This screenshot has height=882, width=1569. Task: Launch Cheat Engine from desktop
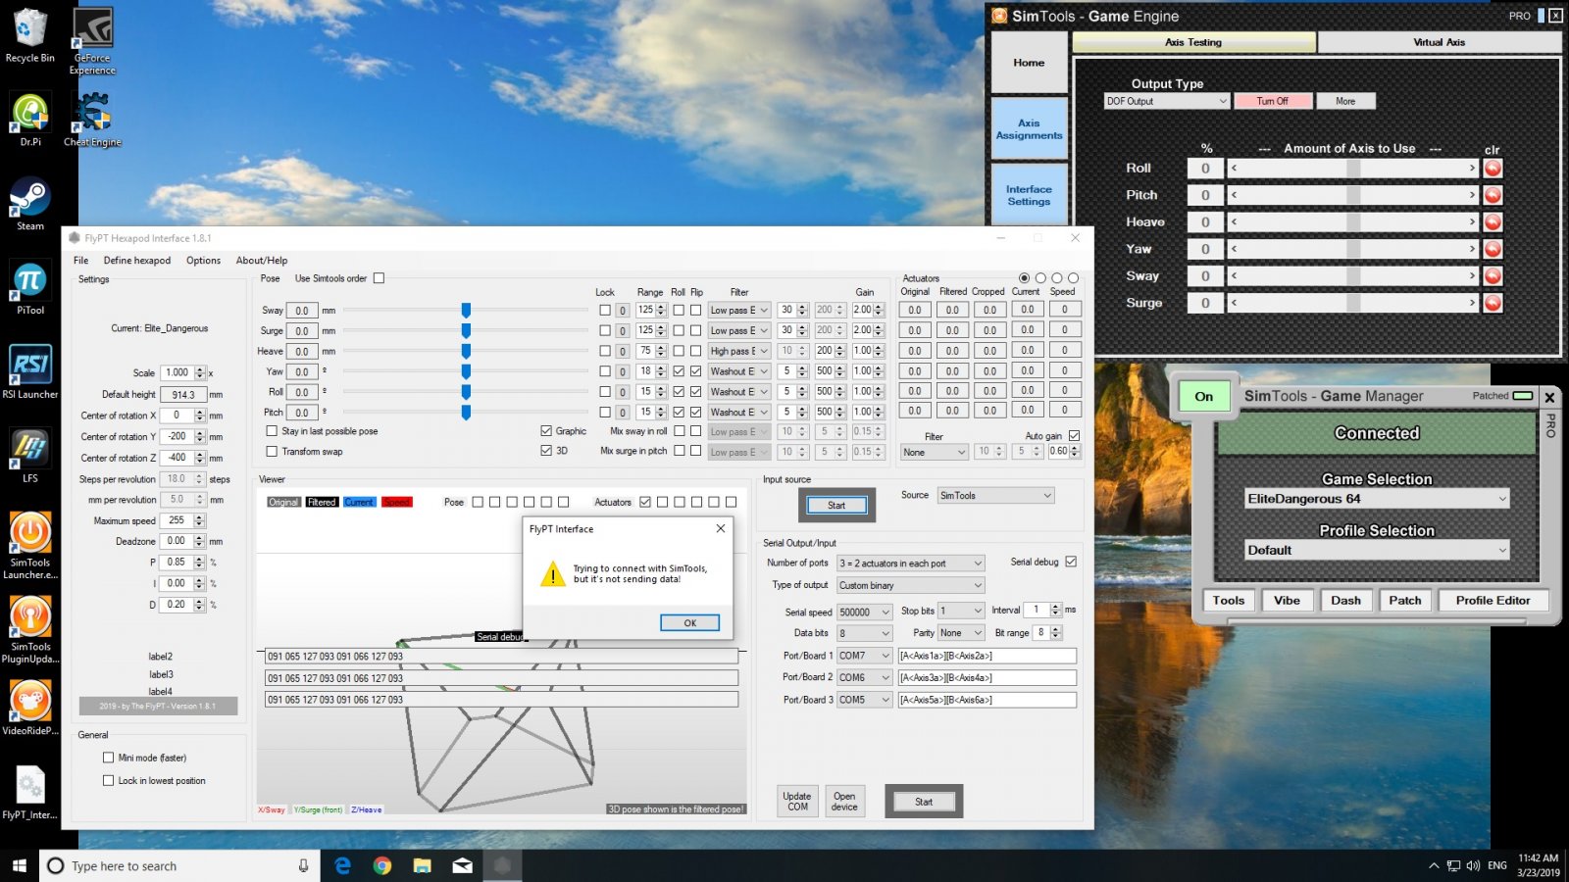click(92, 115)
